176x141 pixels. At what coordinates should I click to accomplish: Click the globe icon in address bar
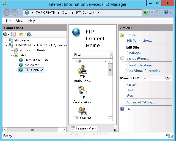[x=27, y=12]
